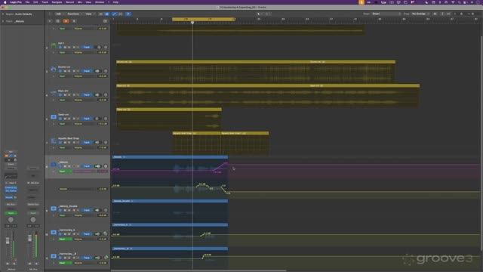Open the Drag No Overlap dropdown
This screenshot has width=483, height=272.
click(x=421, y=14)
